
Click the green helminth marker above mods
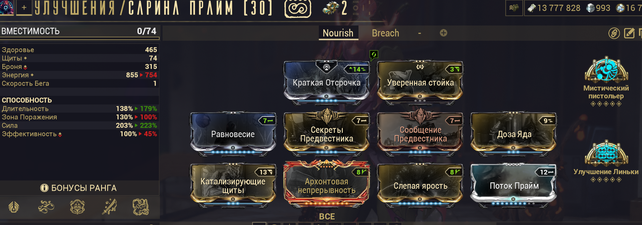[x=374, y=55]
